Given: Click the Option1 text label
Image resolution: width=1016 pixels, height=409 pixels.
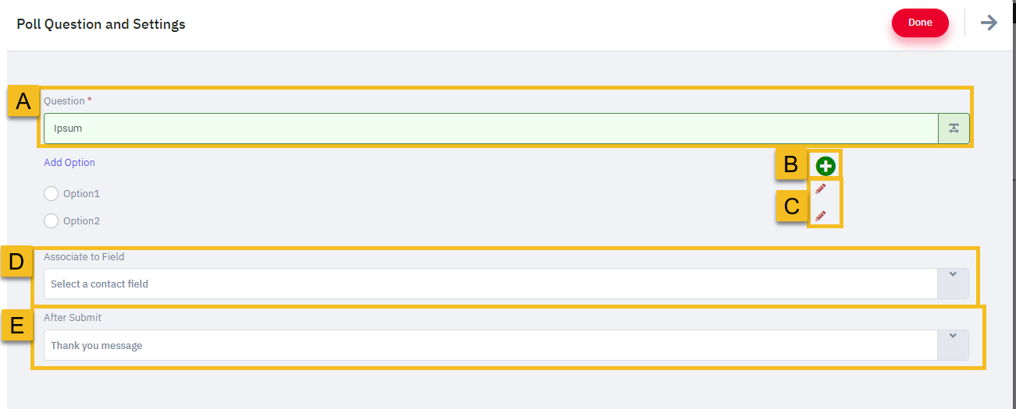Looking at the screenshot, I should point(81,193).
